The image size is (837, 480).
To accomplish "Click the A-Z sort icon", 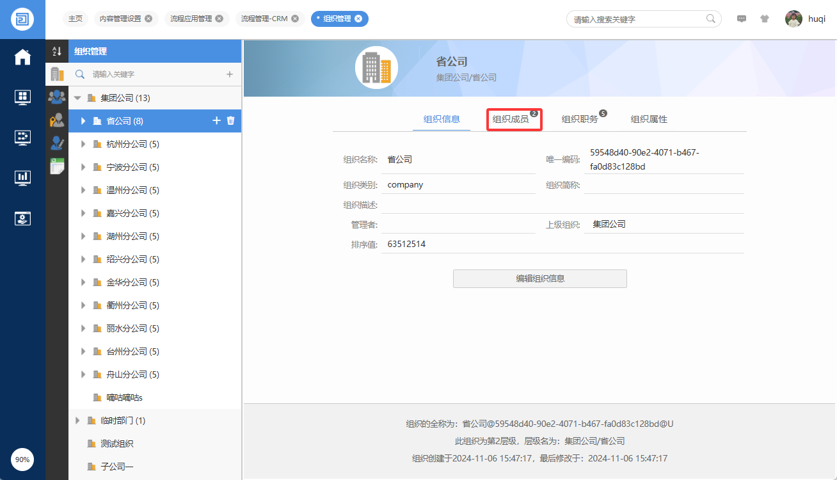I will [x=57, y=51].
